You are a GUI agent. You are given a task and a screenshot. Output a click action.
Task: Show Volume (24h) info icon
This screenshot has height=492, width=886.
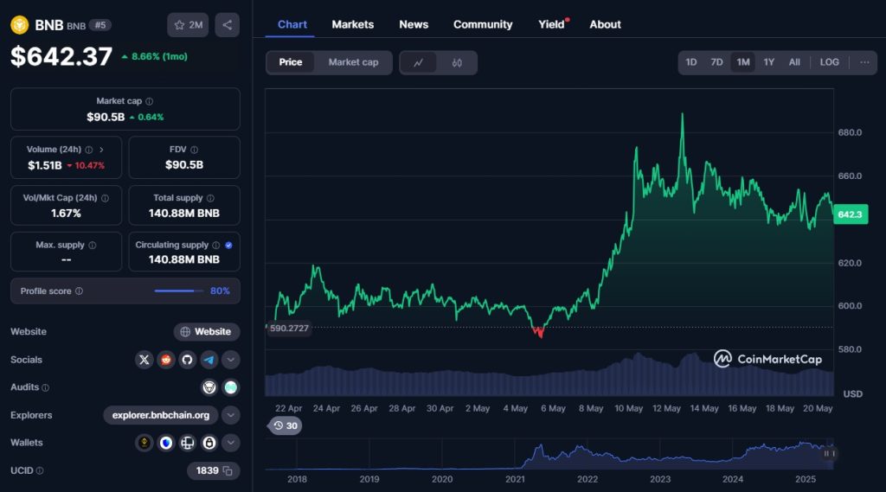click(89, 150)
